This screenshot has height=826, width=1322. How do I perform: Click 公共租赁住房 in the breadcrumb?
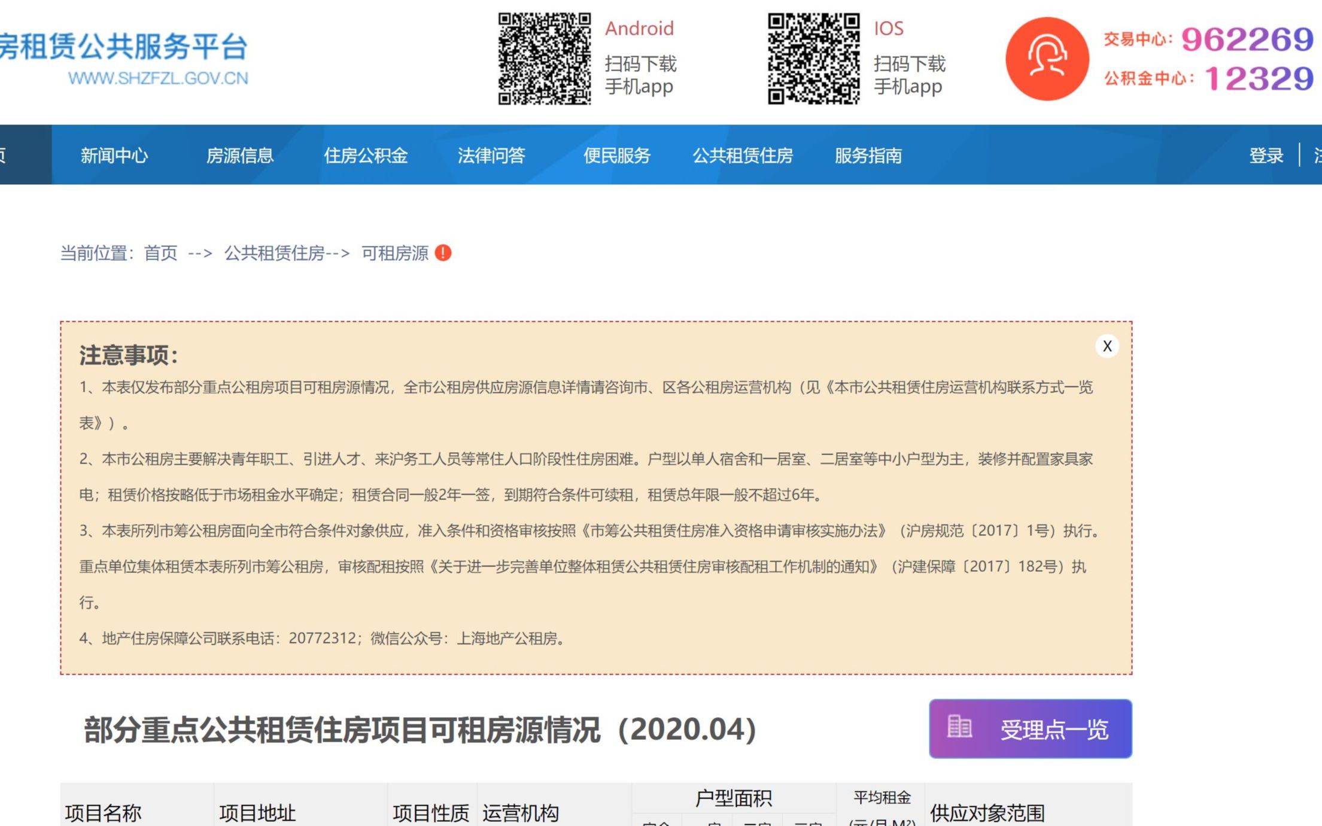274,253
